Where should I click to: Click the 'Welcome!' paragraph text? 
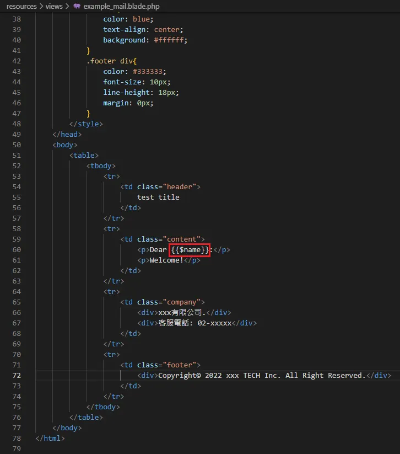pyautogui.click(x=166, y=260)
